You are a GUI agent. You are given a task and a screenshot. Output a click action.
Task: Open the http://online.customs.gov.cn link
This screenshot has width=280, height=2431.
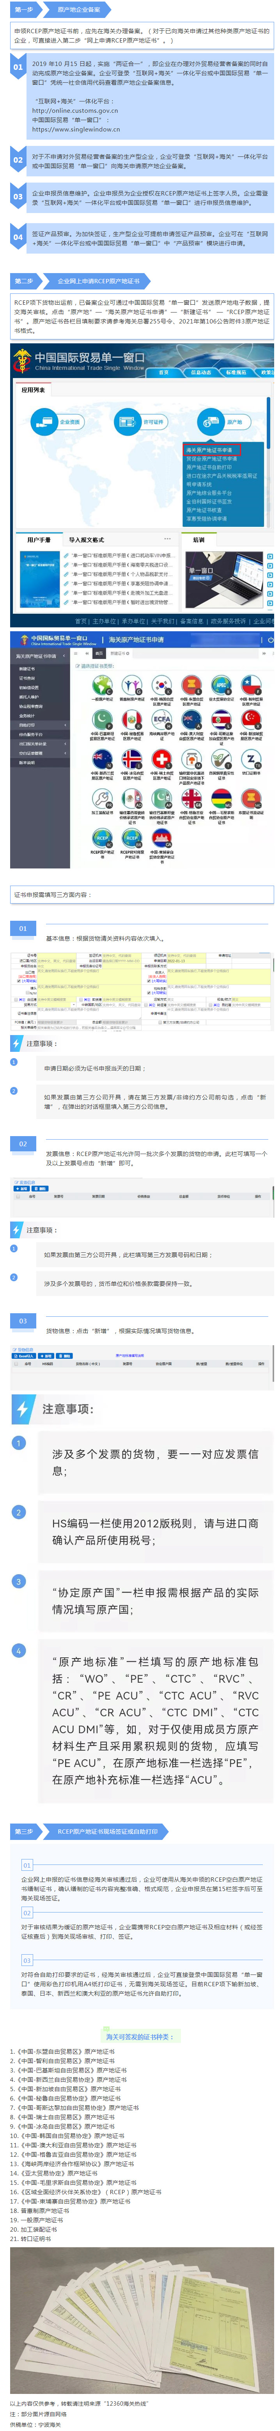click(75, 110)
